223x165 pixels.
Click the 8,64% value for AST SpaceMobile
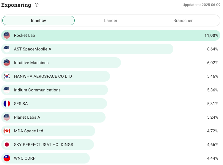[213, 49]
